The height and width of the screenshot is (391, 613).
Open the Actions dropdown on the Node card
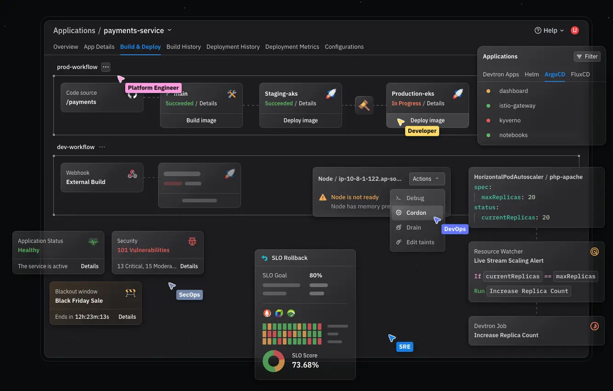[x=427, y=179]
